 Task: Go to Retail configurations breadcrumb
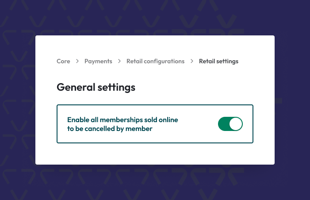[x=155, y=62]
